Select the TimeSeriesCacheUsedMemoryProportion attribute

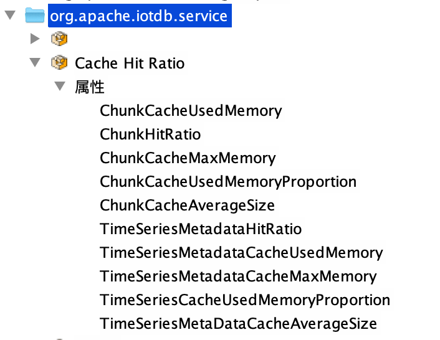point(245,300)
